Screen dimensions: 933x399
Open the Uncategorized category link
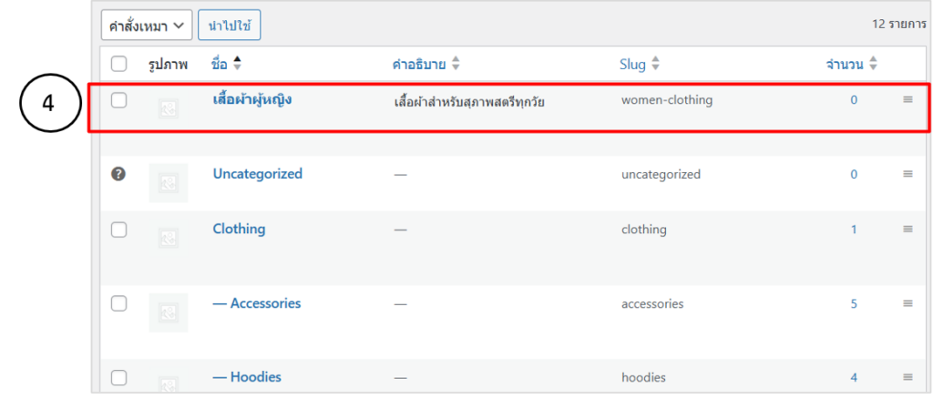point(257,174)
